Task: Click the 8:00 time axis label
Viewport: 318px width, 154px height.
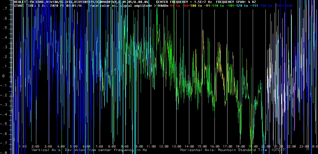Action: [112, 147]
